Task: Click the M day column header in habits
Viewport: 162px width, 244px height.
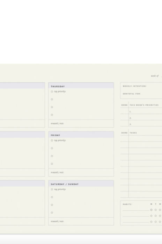Action: [x=151, y=204]
